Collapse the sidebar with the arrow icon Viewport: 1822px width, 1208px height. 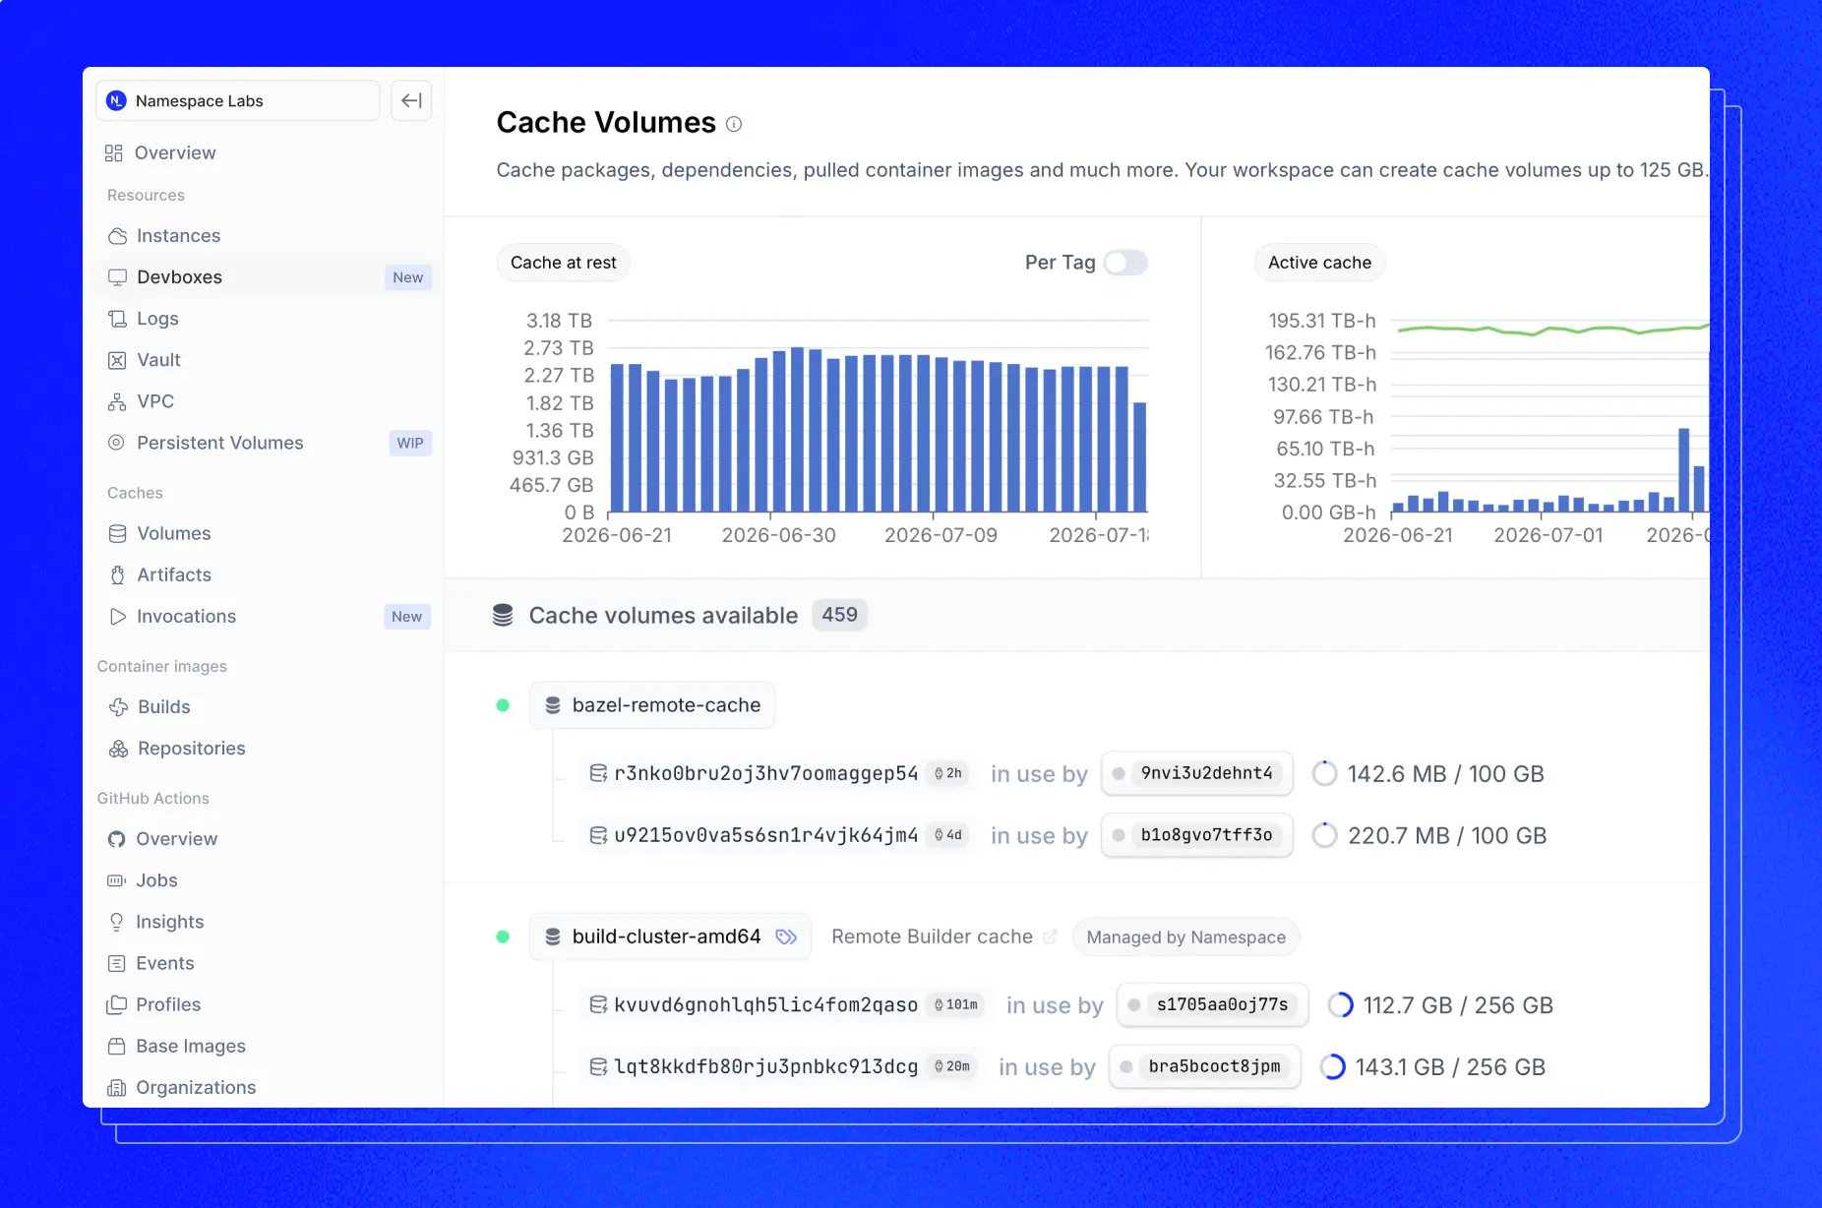click(411, 100)
